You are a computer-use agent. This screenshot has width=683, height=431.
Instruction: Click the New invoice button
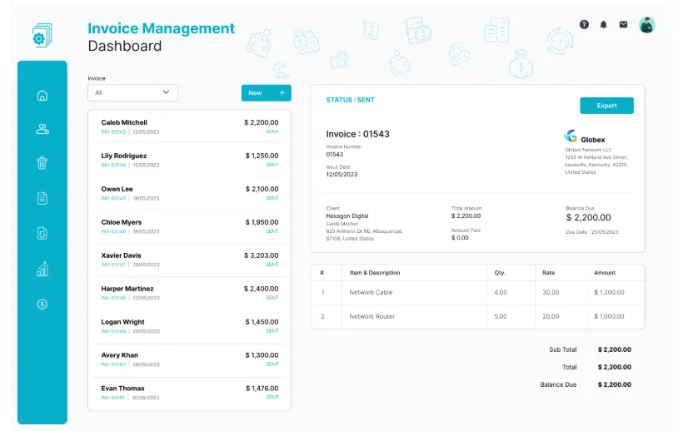coord(267,92)
